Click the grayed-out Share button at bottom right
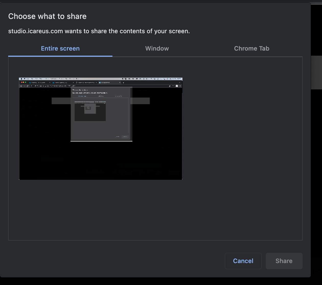Image resolution: width=322 pixels, height=285 pixels. (x=284, y=261)
